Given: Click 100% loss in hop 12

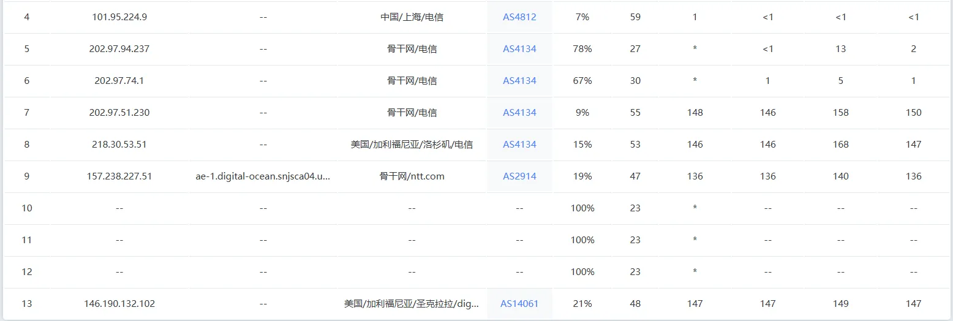Looking at the screenshot, I should click(582, 272).
